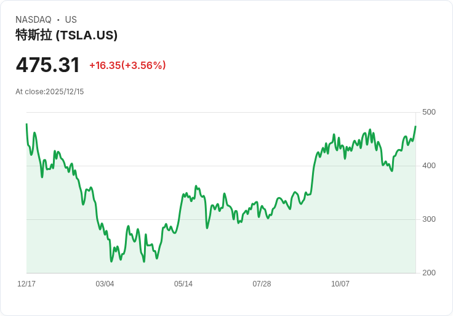
Task: Select the 12/17 date on the x-axis
Action: click(26, 284)
